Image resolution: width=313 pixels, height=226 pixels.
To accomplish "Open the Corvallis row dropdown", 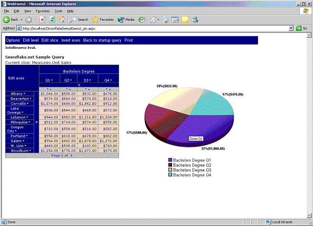I will pos(28,104).
